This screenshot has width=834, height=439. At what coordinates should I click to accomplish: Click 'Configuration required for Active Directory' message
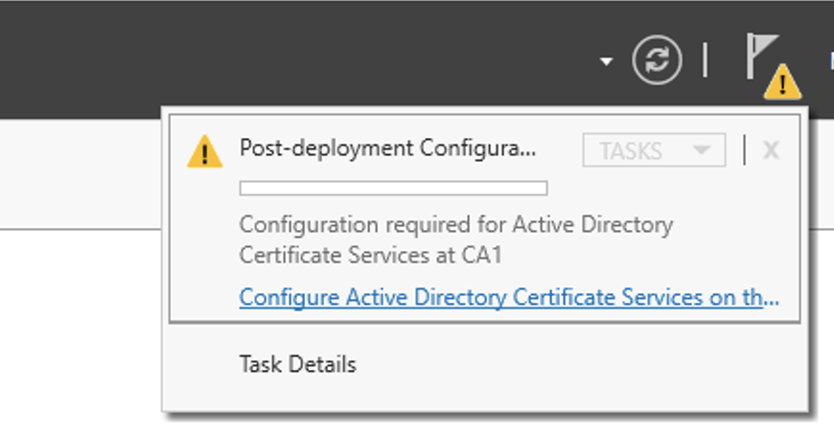[456, 240]
